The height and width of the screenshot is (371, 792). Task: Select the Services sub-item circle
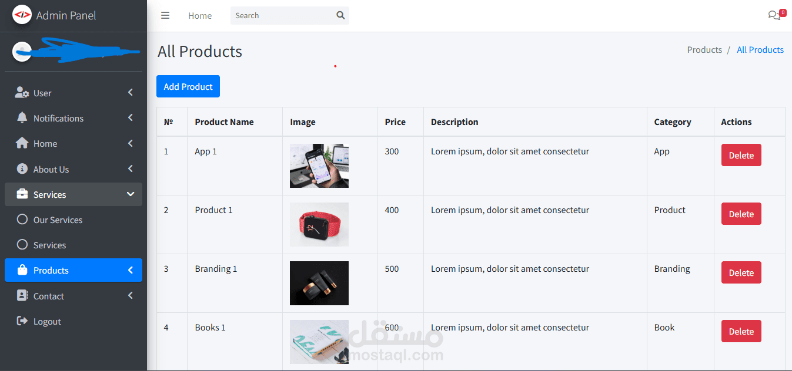pos(22,245)
